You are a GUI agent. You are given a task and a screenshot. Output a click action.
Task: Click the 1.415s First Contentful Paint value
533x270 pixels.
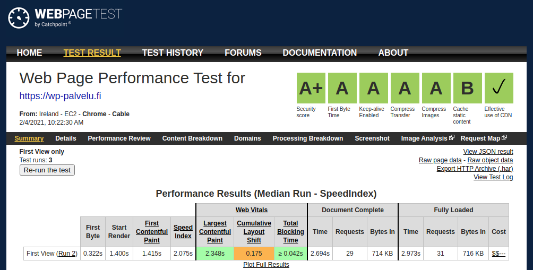pos(152,254)
